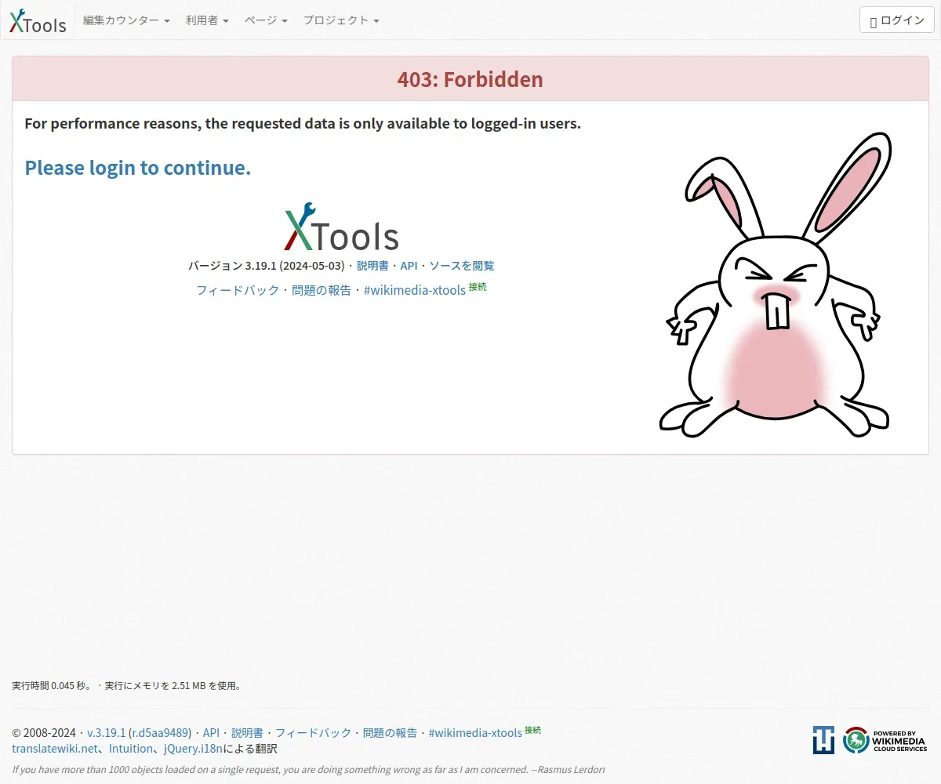941x784 pixels.
Task: Click the angry rabbit illustration
Action: coord(775,285)
